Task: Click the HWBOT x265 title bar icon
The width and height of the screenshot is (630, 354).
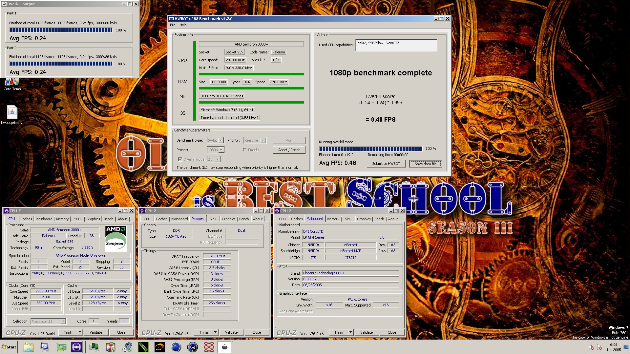Action: (171, 19)
